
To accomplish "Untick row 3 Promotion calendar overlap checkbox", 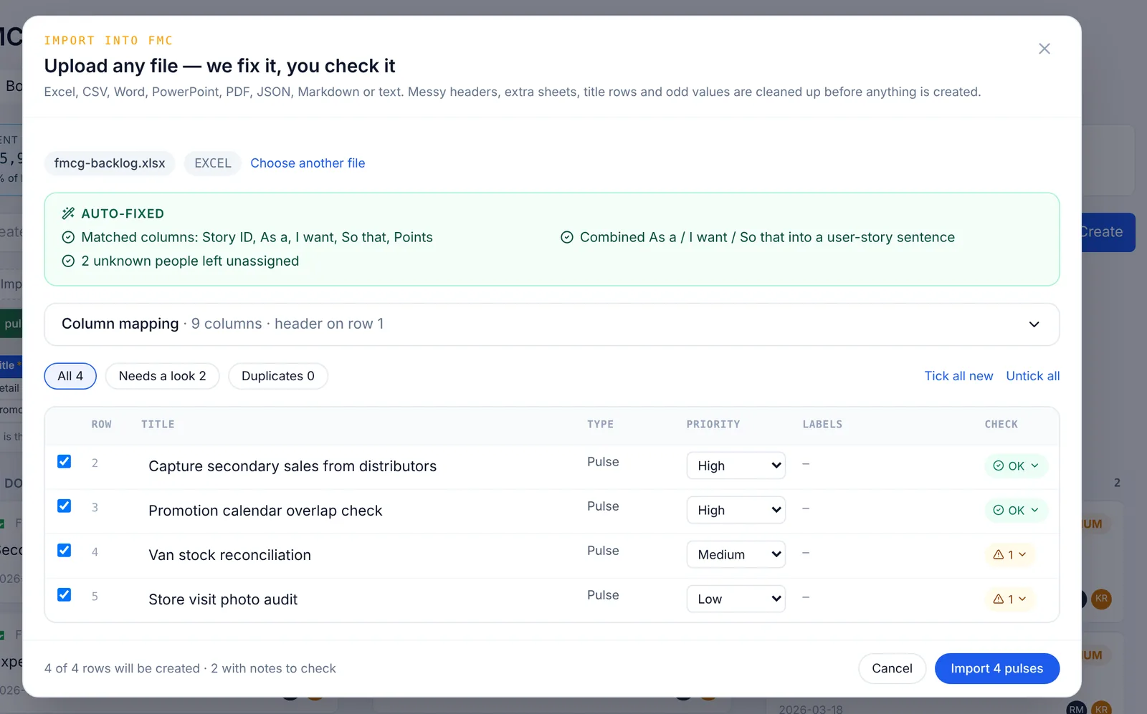I will 64,506.
